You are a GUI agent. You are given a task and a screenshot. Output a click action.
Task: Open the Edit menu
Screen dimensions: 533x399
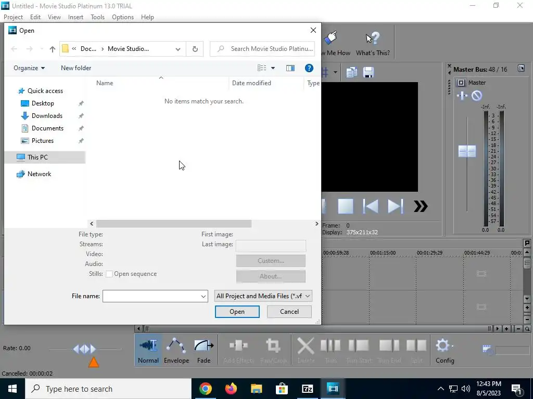pos(35,17)
